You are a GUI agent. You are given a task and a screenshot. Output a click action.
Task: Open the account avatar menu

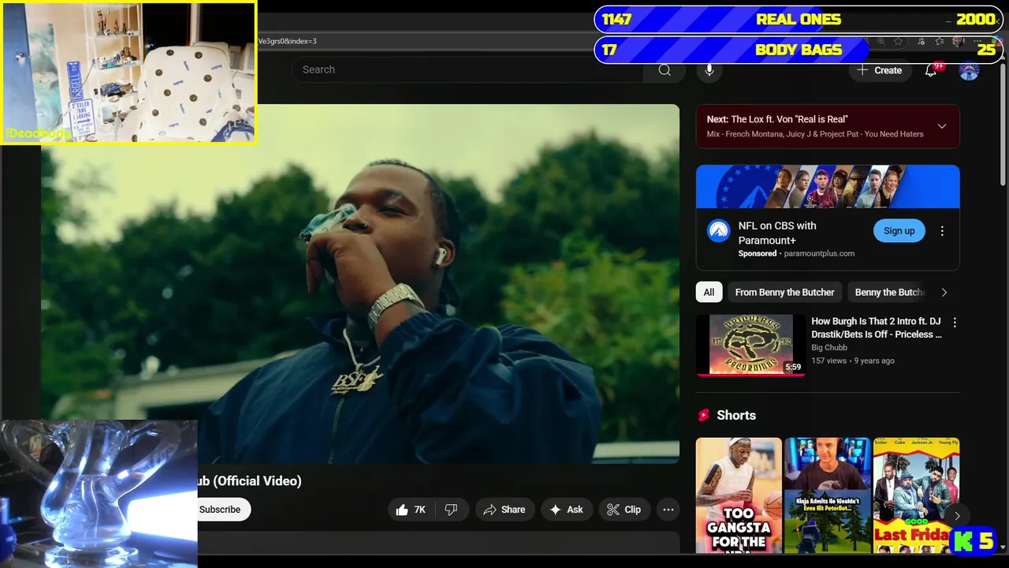click(x=969, y=70)
